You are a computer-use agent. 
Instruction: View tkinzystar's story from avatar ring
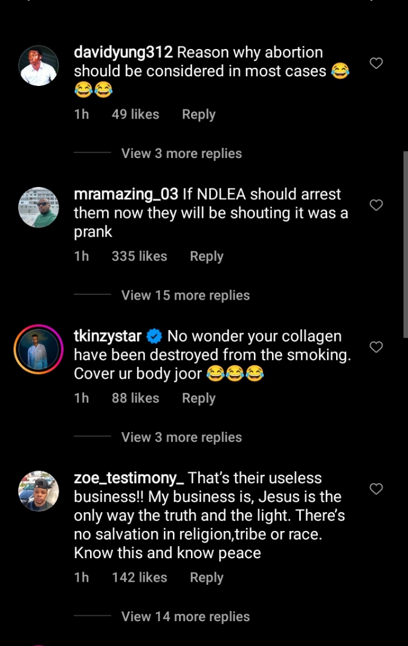pyautogui.click(x=39, y=349)
